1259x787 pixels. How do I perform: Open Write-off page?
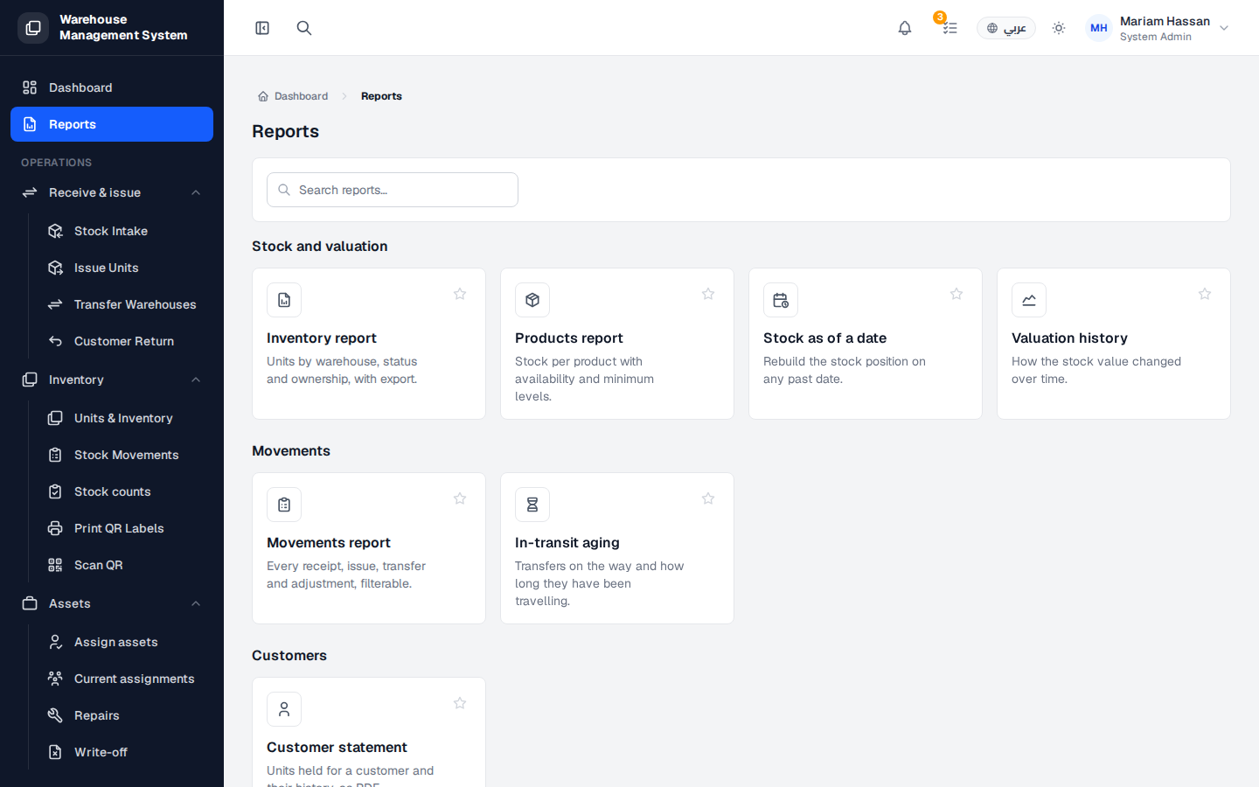124,752
